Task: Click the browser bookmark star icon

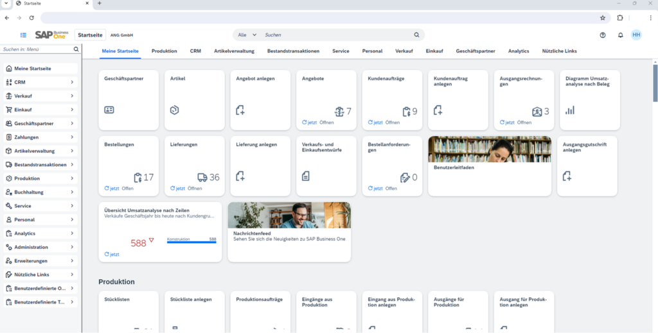Action: [x=603, y=18]
